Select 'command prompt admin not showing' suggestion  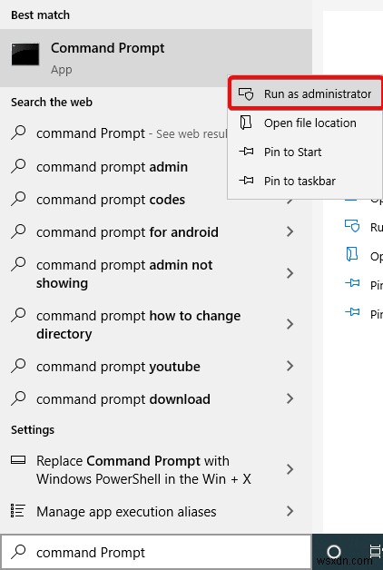(x=156, y=274)
